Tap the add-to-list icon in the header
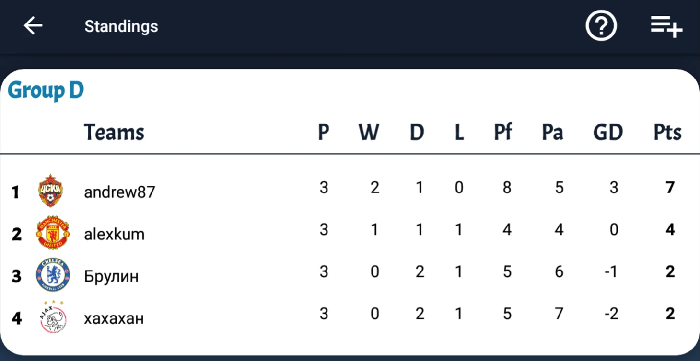 point(666,26)
